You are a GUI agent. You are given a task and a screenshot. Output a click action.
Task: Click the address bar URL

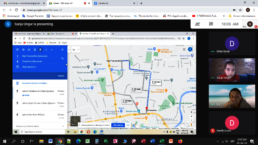[x=44, y=10]
